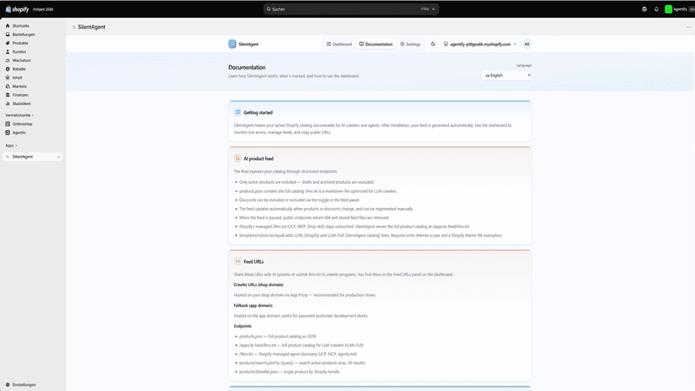Click the AG user avatar circle

tap(526, 44)
